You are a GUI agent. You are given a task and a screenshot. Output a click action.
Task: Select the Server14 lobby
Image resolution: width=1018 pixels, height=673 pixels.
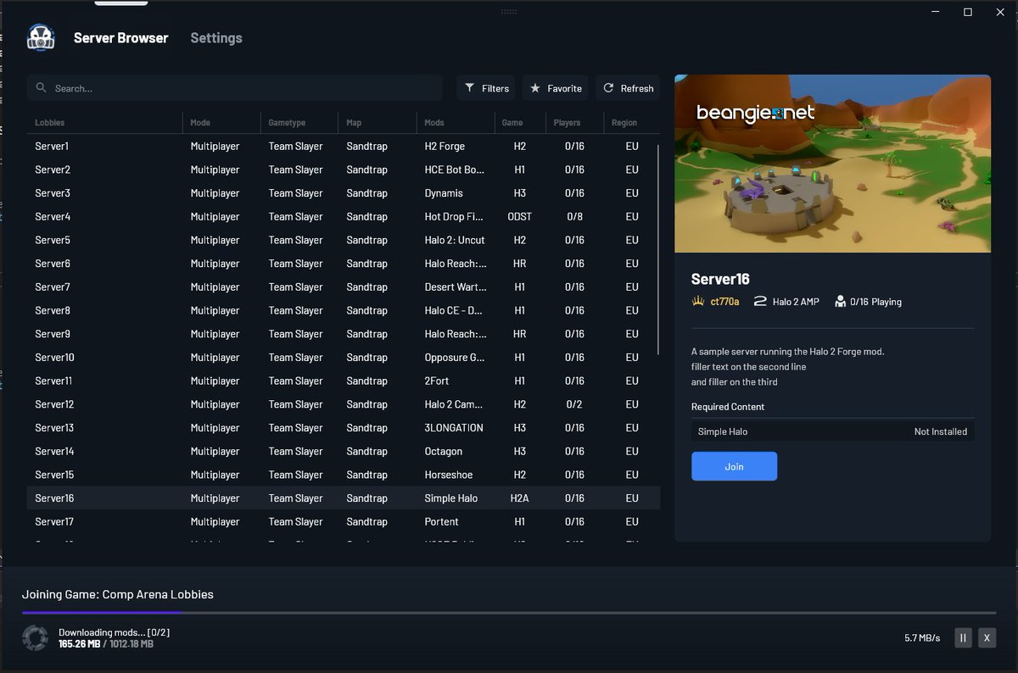343,451
